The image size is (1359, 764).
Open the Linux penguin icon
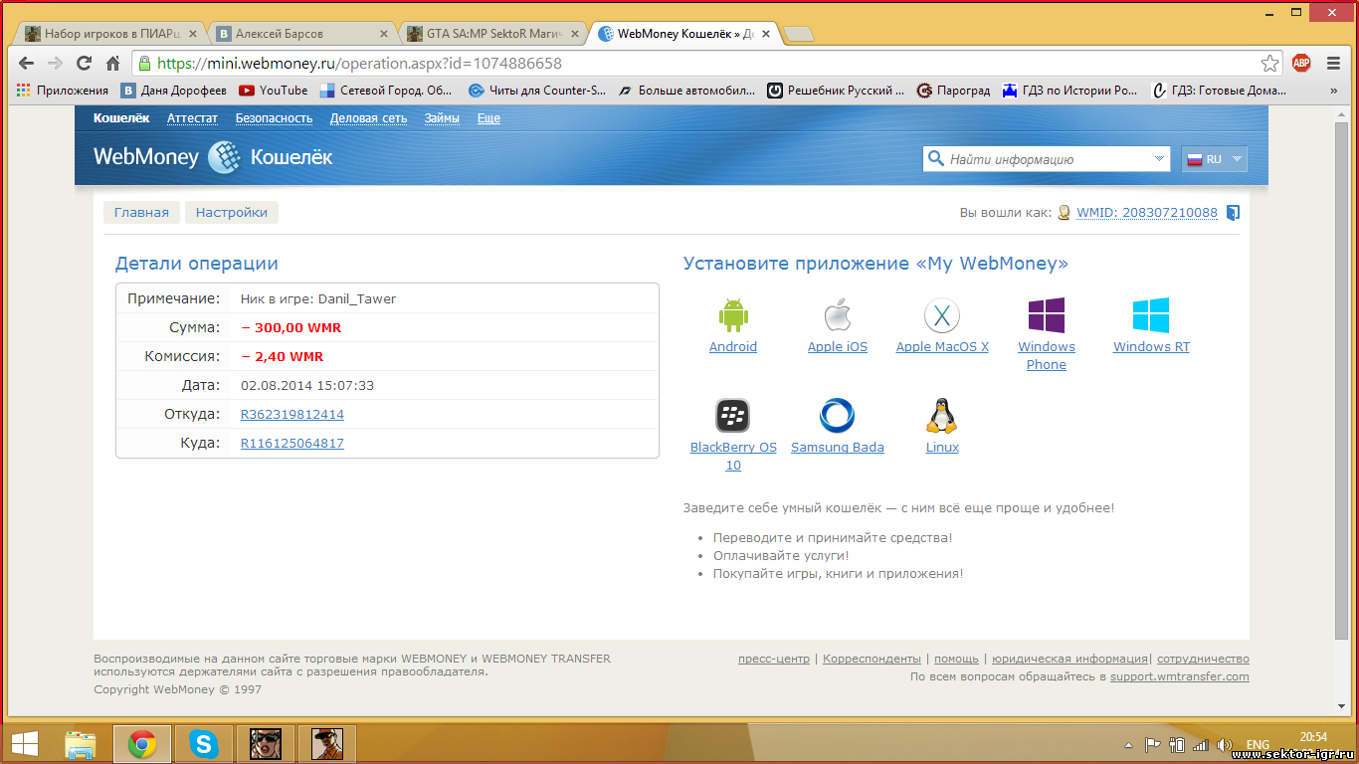tap(942, 416)
